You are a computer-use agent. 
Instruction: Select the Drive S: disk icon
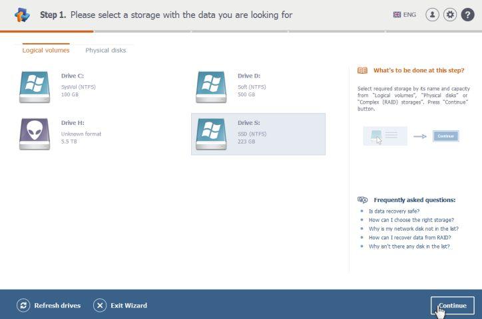[211, 134]
